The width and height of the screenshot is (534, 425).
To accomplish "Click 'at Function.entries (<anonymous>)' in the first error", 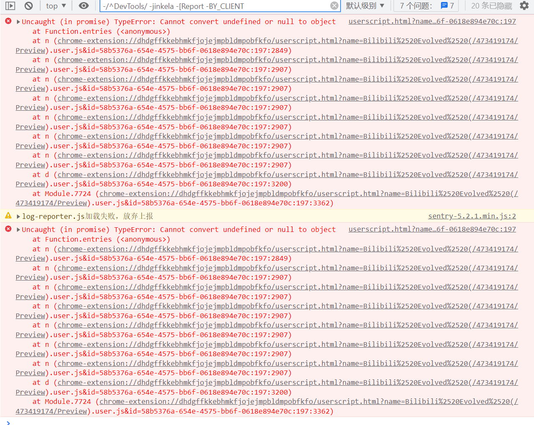I will [x=101, y=31].
